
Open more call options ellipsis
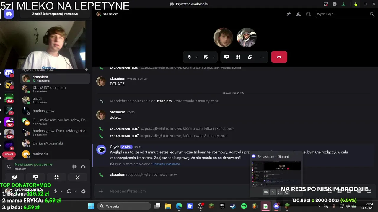pyautogui.click(x=262, y=57)
